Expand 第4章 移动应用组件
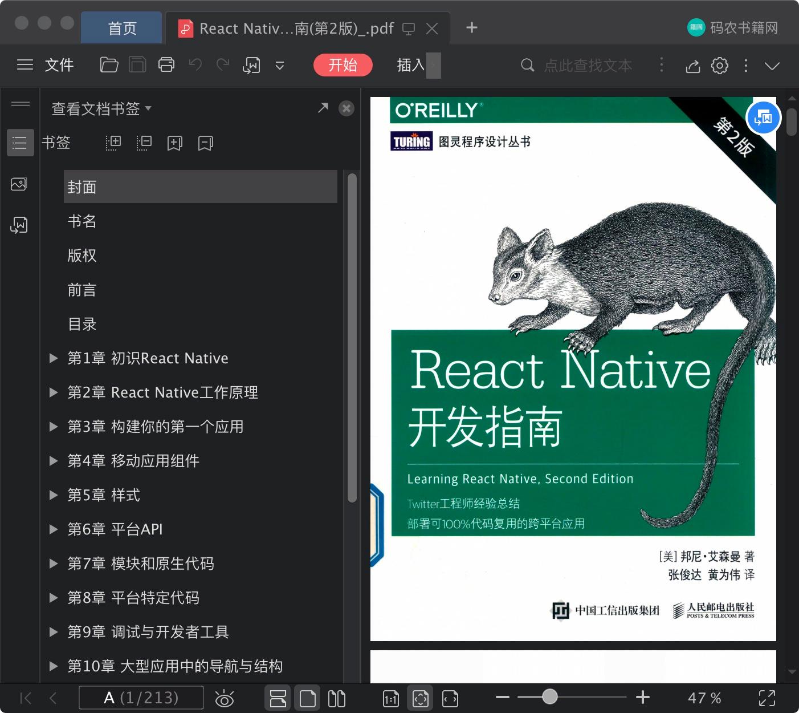Screen dimensions: 799x713 pyautogui.click(x=54, y=461)
